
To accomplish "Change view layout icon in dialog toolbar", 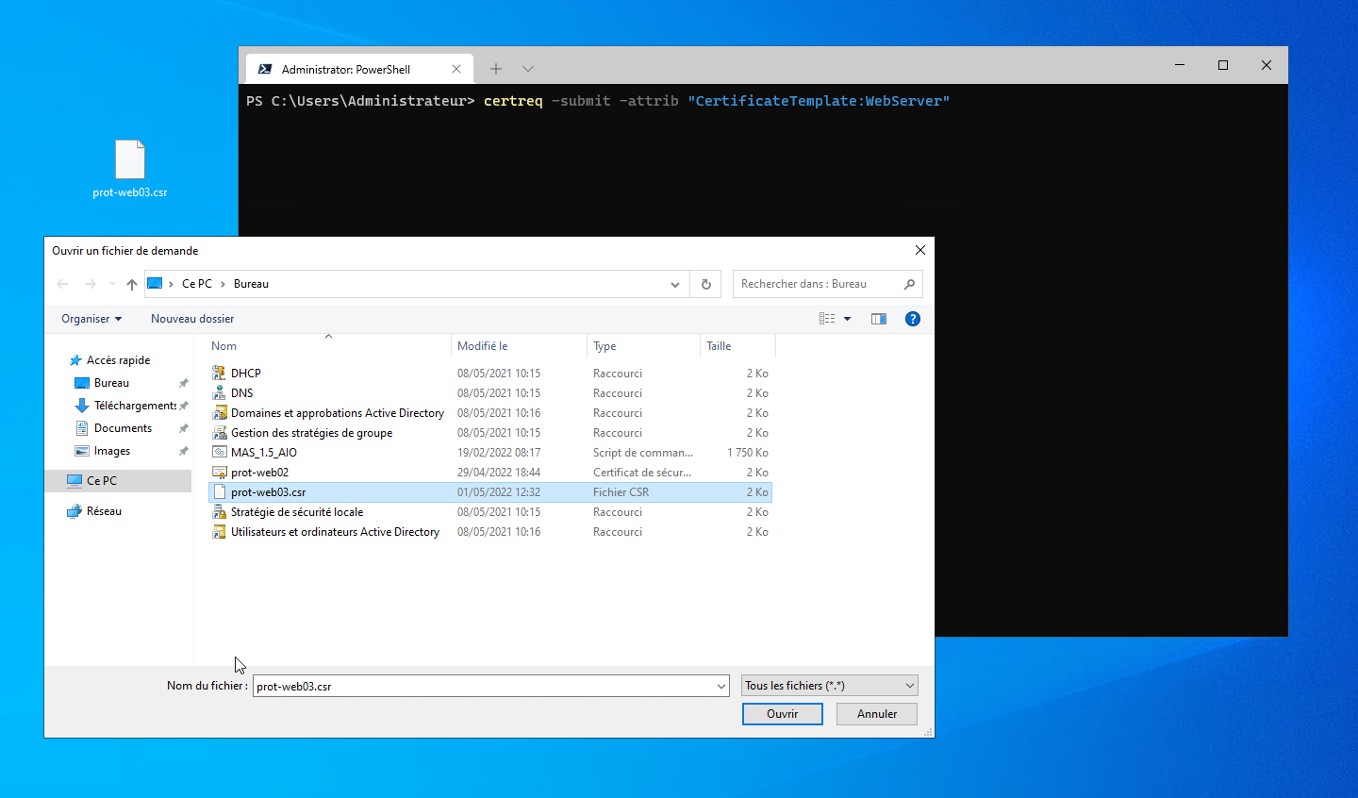I will (827, 319).
